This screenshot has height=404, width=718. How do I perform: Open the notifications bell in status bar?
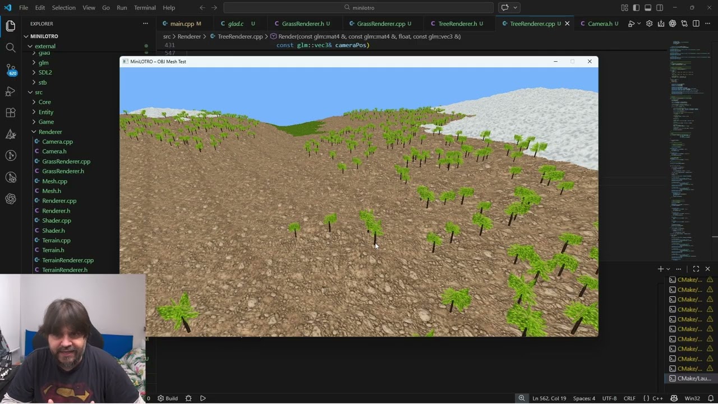click(711, 398)
